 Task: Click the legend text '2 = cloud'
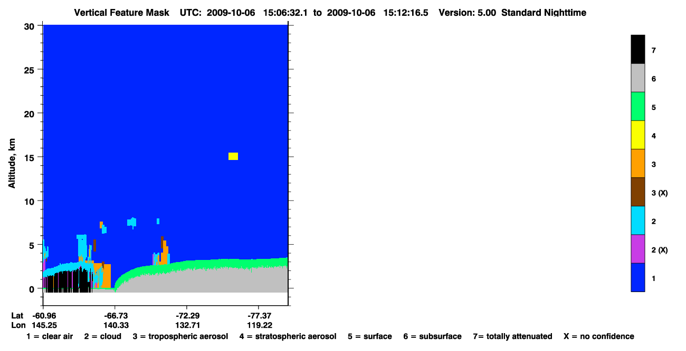coord(102,336)
